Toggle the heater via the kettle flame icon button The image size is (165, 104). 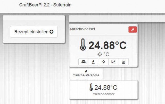[93, 62]
